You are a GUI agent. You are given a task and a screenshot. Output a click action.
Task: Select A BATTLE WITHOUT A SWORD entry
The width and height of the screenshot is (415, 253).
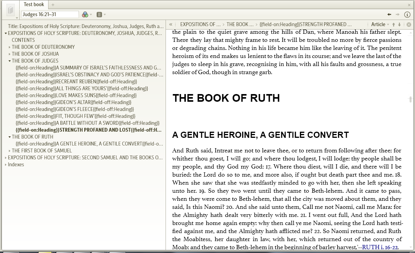tap(88, 123)
